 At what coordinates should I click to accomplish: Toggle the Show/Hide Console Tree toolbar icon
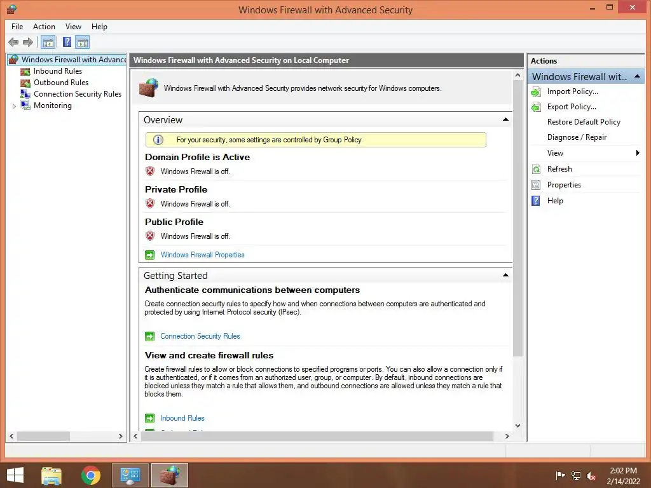[48, 42]
